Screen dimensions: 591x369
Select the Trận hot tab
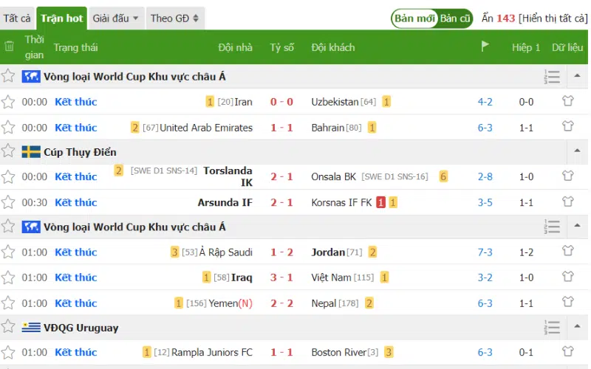[x=62, y=18]
